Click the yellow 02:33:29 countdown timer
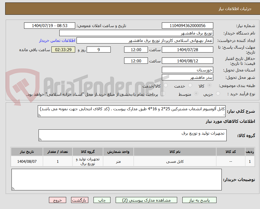260x209 pixels. point(63,50)
